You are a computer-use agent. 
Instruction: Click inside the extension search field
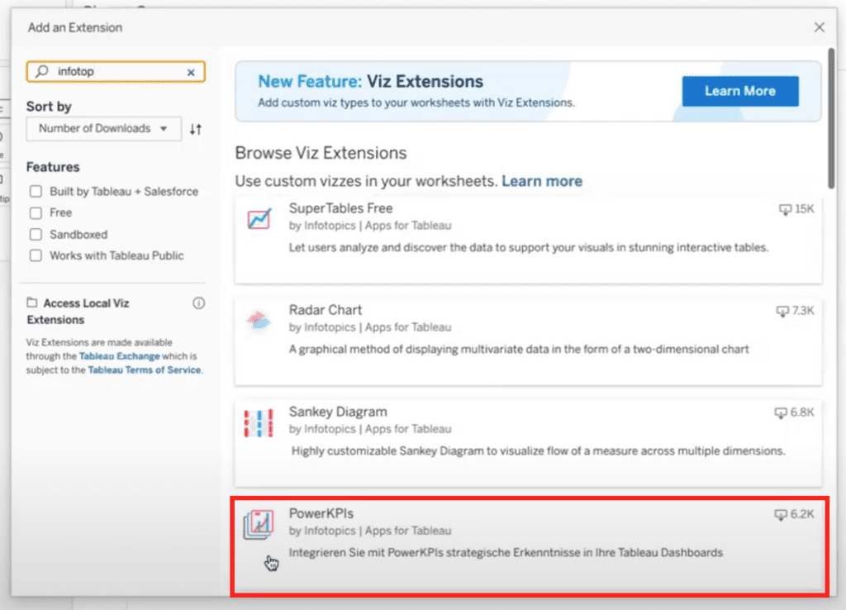click(x=116, y=71)
